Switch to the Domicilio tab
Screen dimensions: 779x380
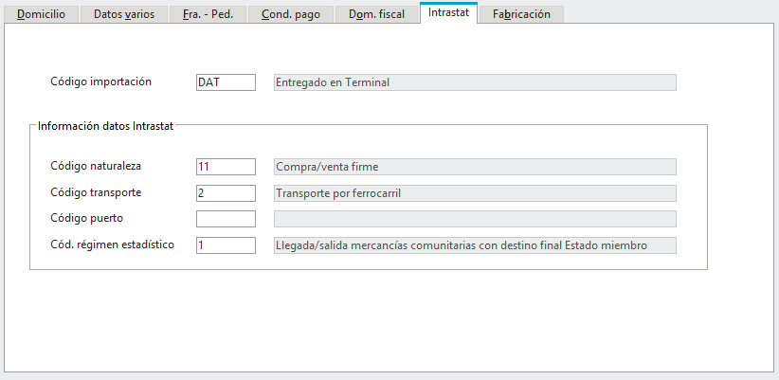click(x=41, y=14)
